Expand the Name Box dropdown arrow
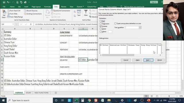This screenshot has width=184, height=103. coord(13,24)
